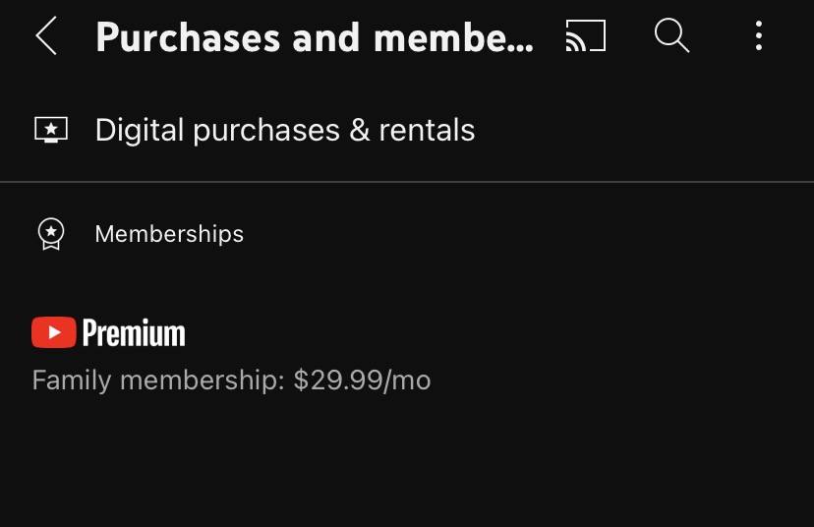Click empty area below the membership price
Screen dimensions: 814x527
pos(407,462)
